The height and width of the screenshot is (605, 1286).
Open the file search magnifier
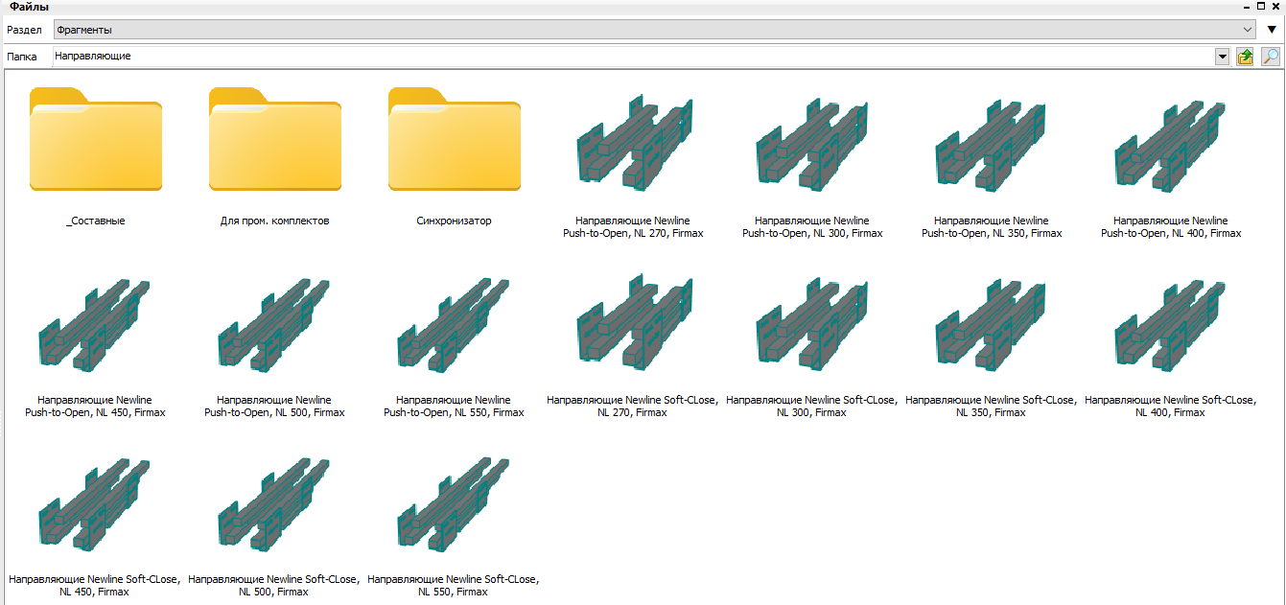click(1270, 57)
